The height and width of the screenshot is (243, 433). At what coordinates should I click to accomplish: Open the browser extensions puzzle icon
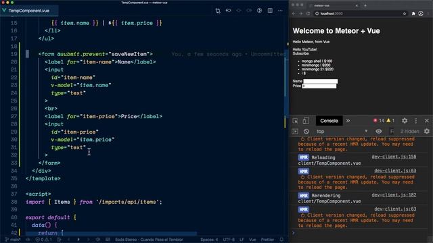point(413,13)
